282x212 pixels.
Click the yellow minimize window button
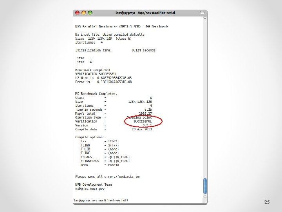84,13
